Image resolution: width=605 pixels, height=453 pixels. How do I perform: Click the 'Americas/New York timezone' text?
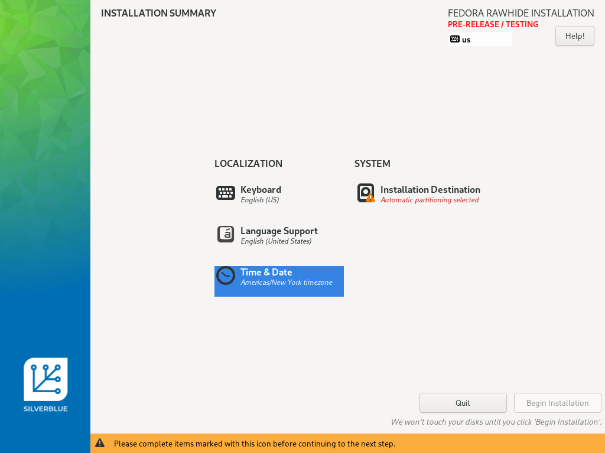[287, 283]
